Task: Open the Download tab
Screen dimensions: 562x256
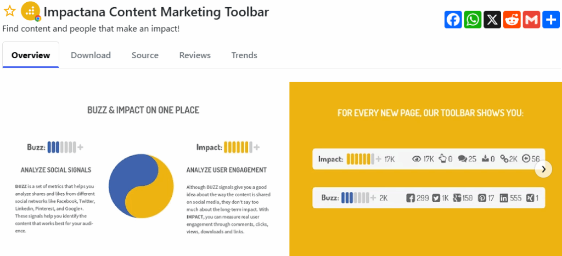Action: click(91, 55)
